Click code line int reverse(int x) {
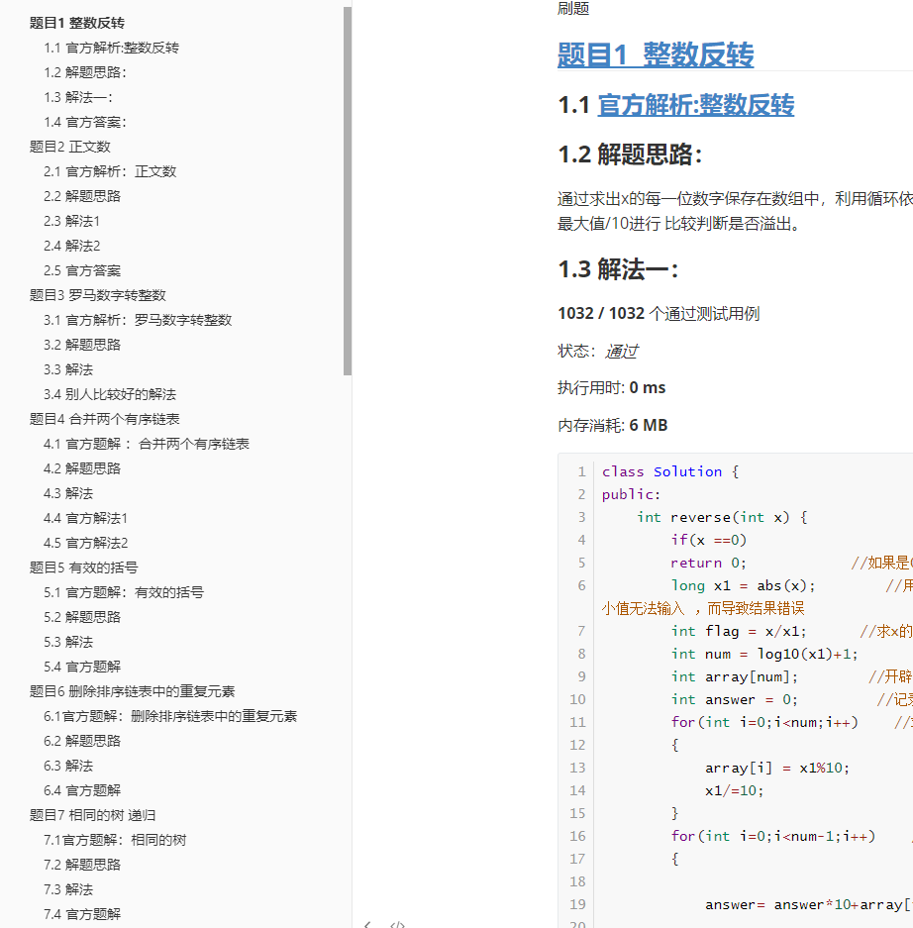This screenshot has height=928, width=913. click(722, 517)
